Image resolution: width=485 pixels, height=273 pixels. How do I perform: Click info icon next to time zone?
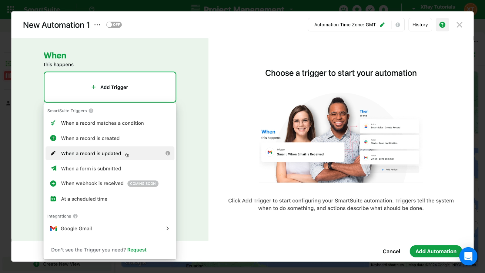pyautogui.click(x=398, y=25)
